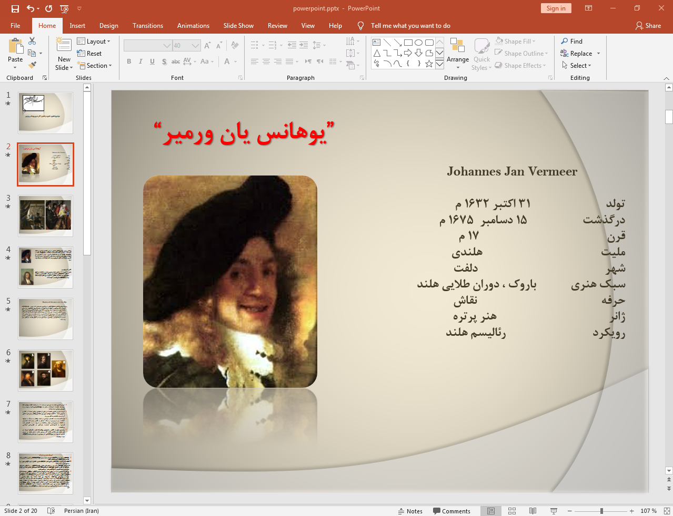Click the Reset slide button
This screenshot has height=516, width=673.
coord(89,53)
